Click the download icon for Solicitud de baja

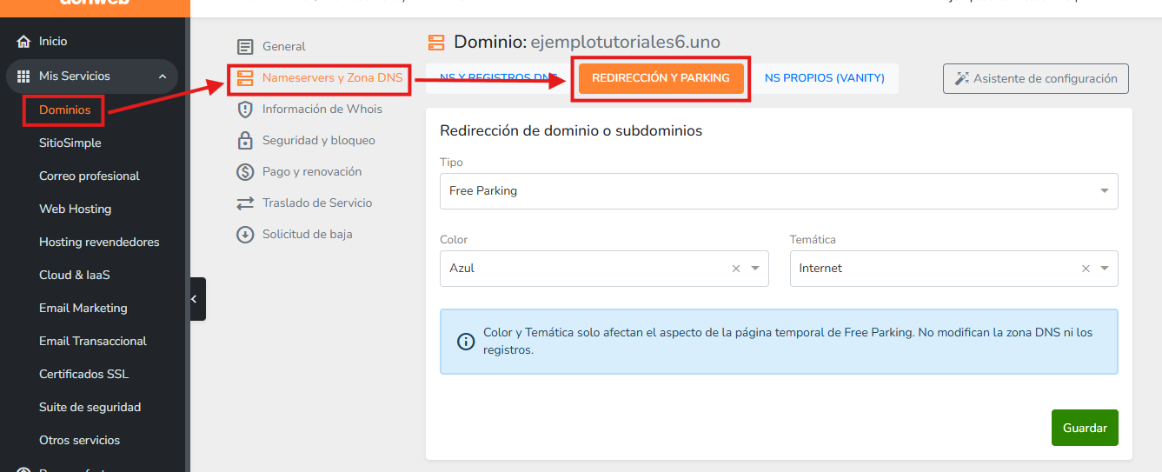point(246,235)
